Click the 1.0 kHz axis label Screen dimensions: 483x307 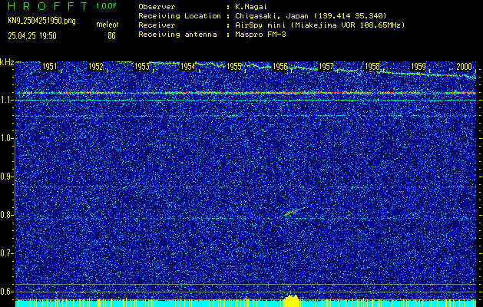click(x=6, y=139)
